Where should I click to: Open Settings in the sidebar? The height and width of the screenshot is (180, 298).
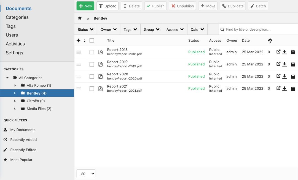coord(14,53)
